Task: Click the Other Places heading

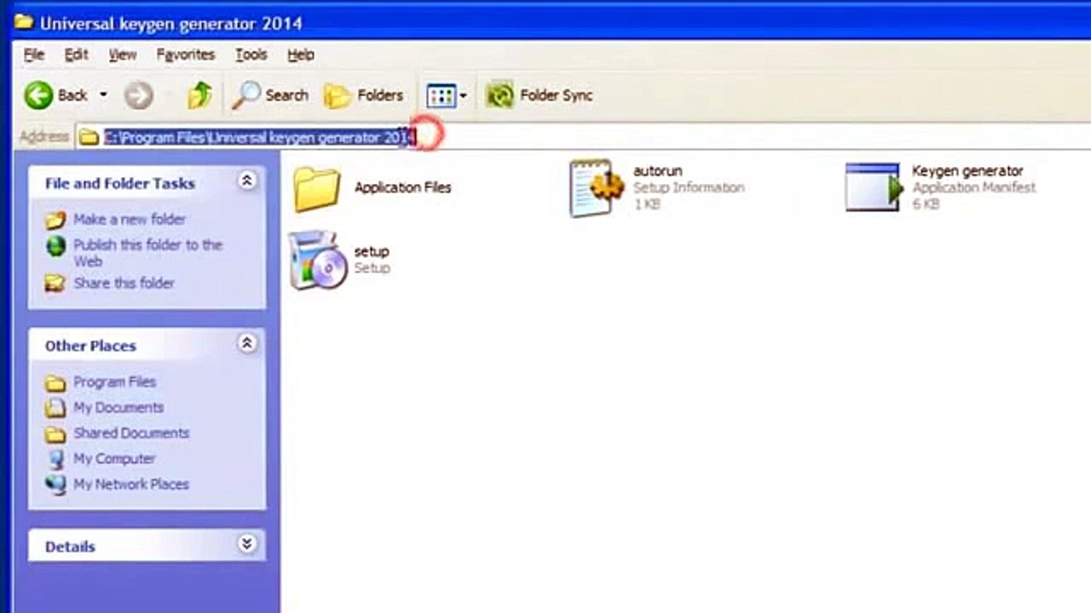Action: (x=90, y=346)
